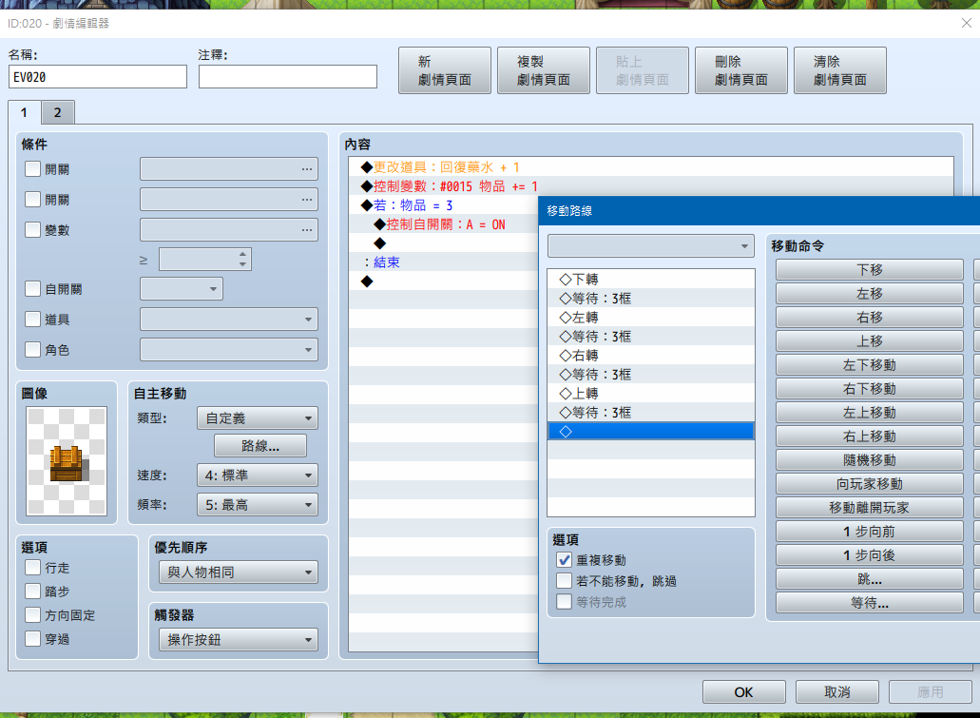Click the 等待... command button
980x718 pixels.
point(870,602)
